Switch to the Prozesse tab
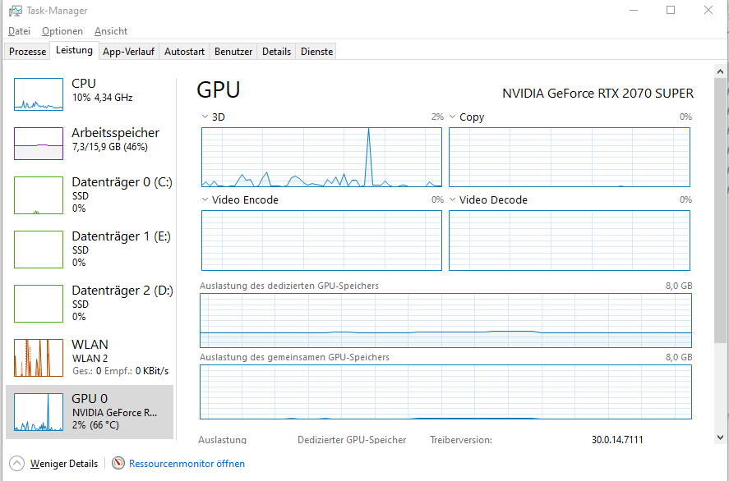 27,51
